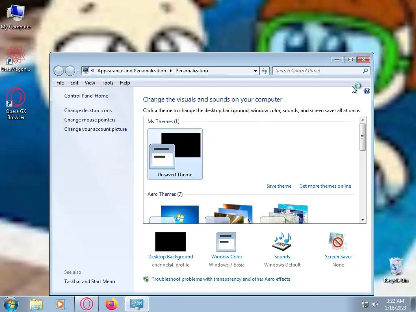Expand arrow after Appearance and Personalization
This screenshot has width=416, height=312.
click(x=171, y=71)
